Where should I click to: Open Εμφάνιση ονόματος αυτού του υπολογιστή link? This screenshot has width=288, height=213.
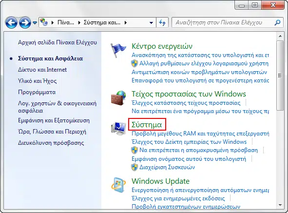(x=189, y=158)
